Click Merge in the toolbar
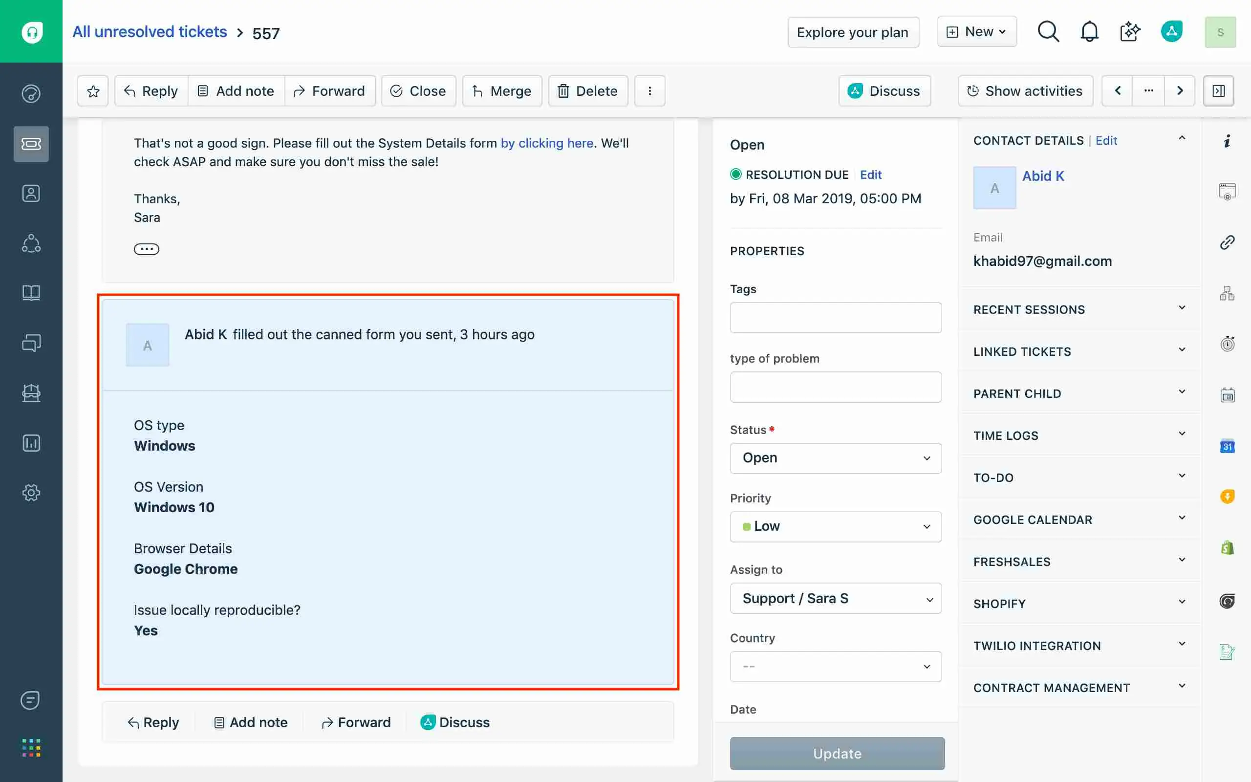This screenshot has height=782, width=1251. tap(502, 91)
